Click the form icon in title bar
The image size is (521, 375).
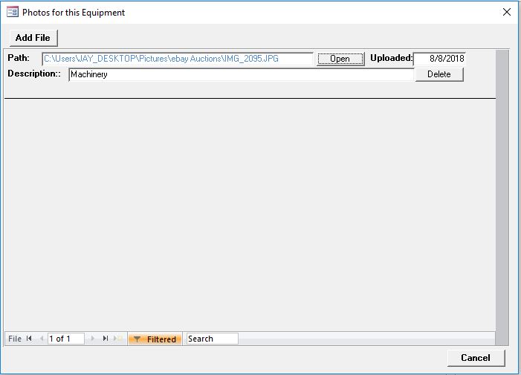click(x=13, y=13)
